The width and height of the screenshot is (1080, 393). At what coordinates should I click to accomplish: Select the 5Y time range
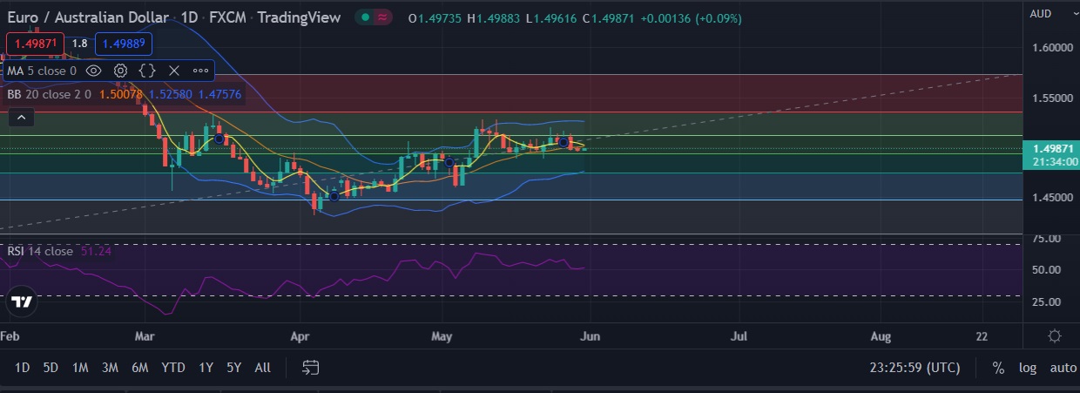pyautogui.click(x=233, y=368)
